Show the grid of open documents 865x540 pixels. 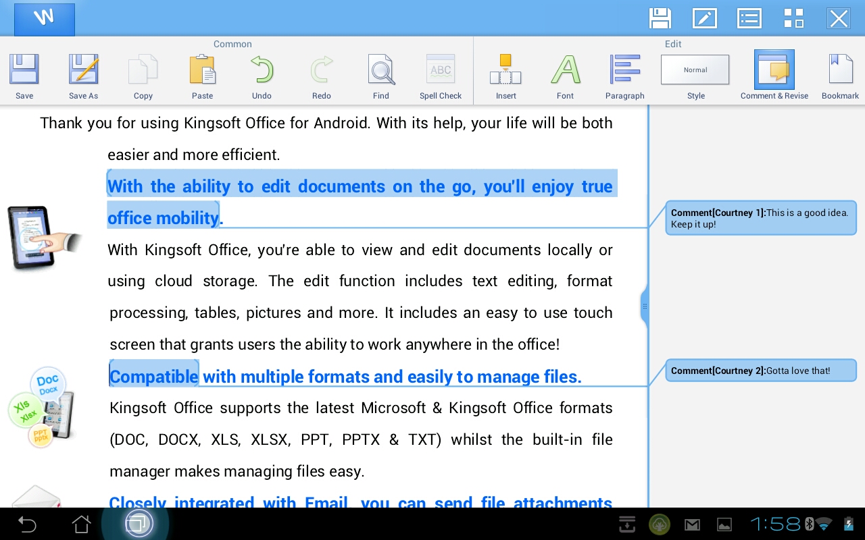coord(793,18)
